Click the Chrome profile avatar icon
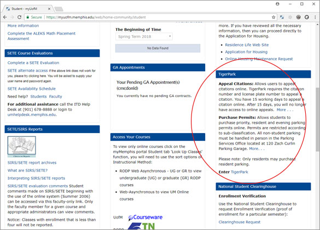 pyautogui.click(x=277, y=4)
